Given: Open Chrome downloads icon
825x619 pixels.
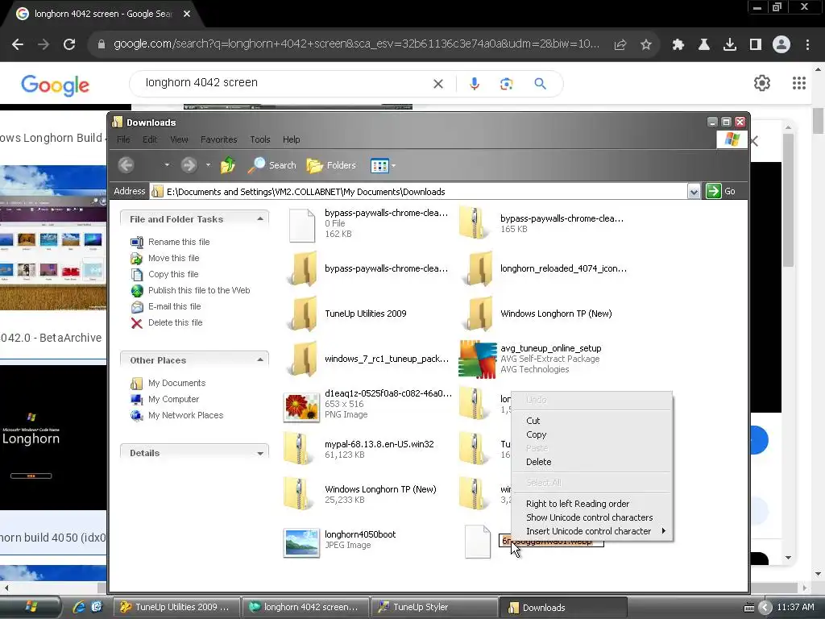Looking at the screenshot, I should pos(729,45).
